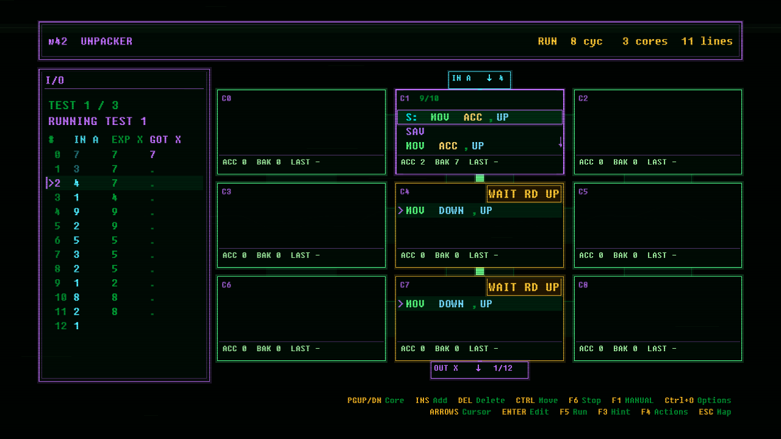Image resolution: width=781 pixels, height=439 pixels.
Task: Click the I/O panel title
Action: (x=55, y=80)
